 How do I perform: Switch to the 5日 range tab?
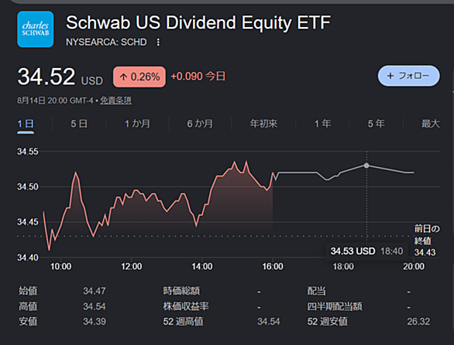(79, 124)
